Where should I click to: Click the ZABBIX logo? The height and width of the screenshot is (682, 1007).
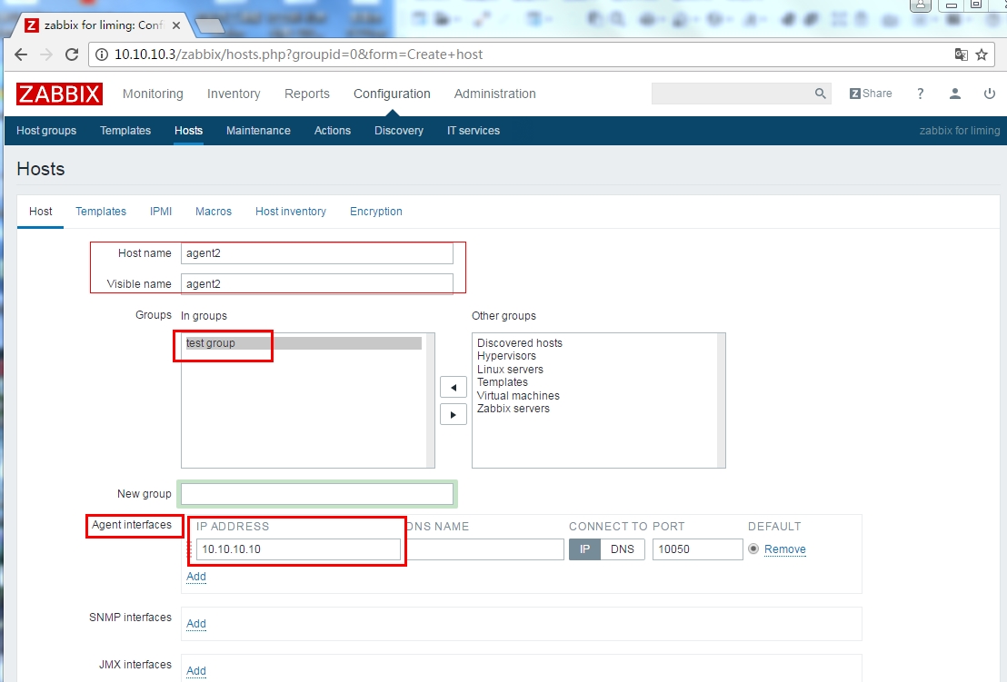(59, 94)
